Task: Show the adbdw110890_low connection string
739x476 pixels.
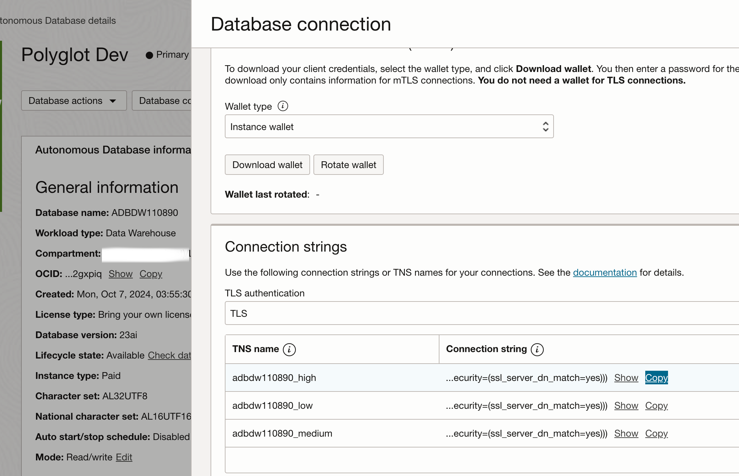Action: (x=626, y=405)
